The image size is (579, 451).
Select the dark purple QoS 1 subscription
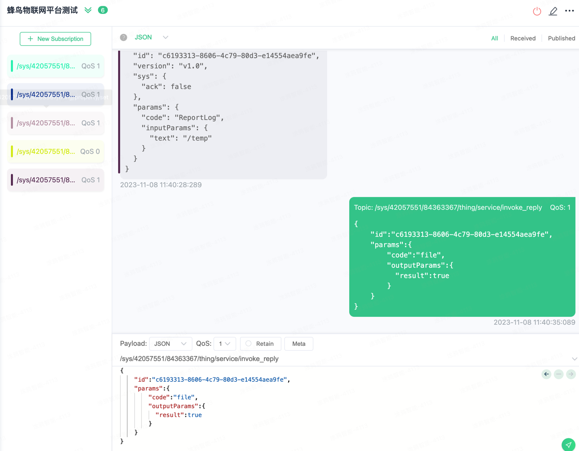click(56, 180)
